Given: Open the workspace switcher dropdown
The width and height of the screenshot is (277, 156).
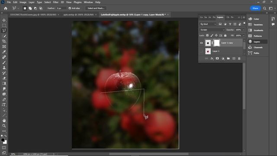Looking at the screenshot, I should point(271,8).
